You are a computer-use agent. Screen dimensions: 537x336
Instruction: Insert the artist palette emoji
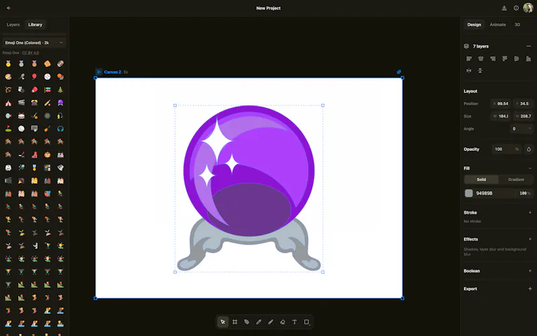point(8,76)
